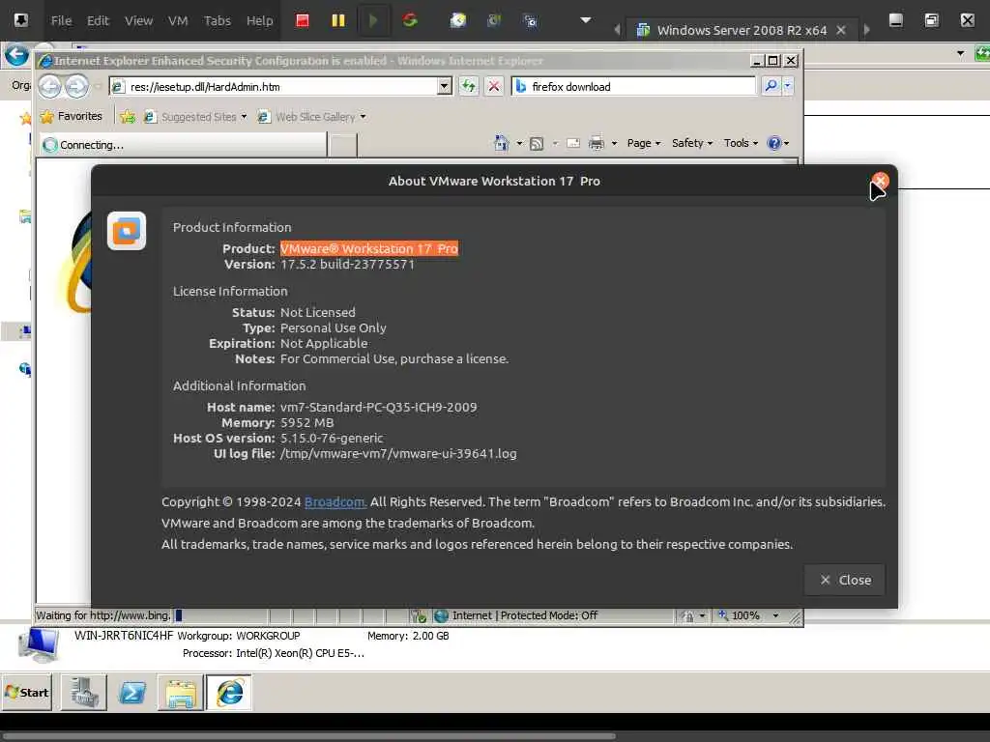990x742 pixels.
Task: Click the IE stop loading icon
Action: (494, 86)
